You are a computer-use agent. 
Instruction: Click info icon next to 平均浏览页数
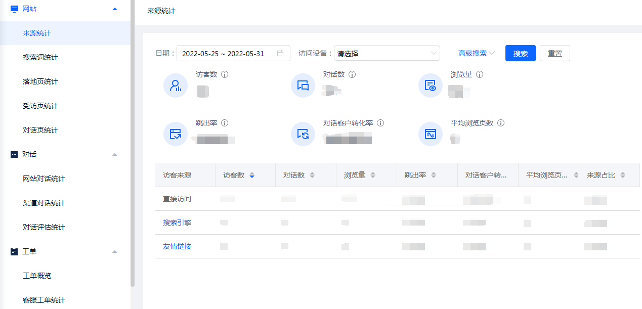pyautogui.click(x=501, y=123)
